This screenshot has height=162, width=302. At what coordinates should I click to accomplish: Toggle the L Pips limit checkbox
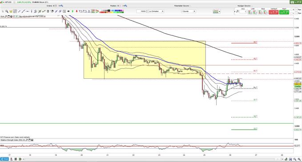[x=291, y=13]
